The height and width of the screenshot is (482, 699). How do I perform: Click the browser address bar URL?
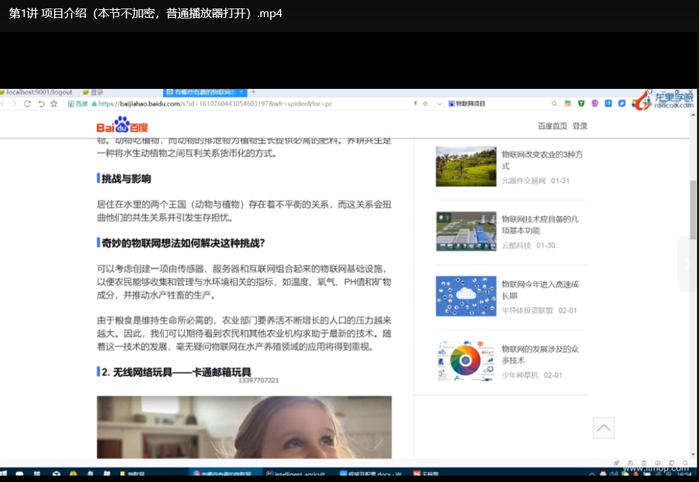click(213, 104)
